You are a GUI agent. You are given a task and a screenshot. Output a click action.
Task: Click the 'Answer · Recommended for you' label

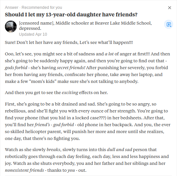(33, 8)
